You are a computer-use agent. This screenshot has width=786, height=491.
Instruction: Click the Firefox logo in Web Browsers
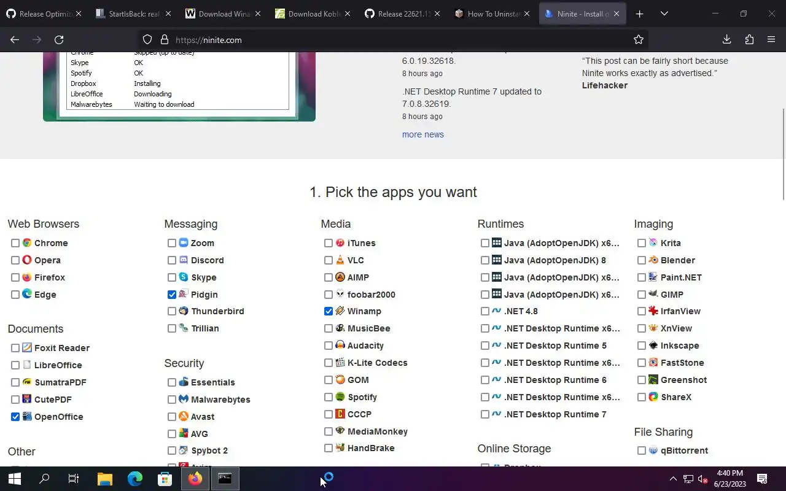27,277
